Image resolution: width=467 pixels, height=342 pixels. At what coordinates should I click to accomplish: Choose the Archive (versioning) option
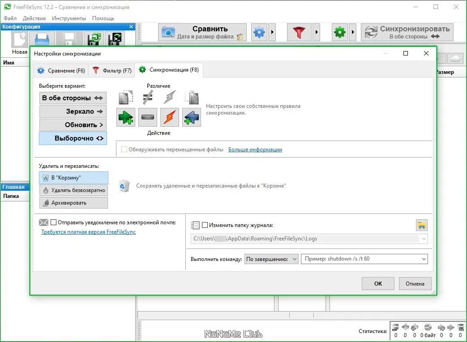click(x=73, y=203)
